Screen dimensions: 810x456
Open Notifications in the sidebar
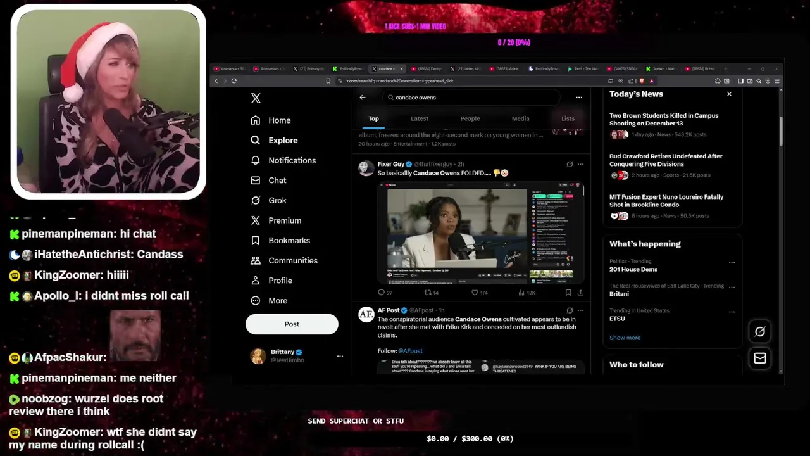coord(283,160)
